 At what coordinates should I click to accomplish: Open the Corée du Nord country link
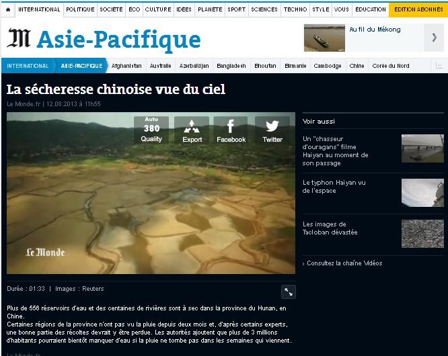pyautogui.click(x=391, y=66)
